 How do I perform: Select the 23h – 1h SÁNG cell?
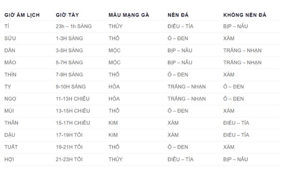click(74, 26)
